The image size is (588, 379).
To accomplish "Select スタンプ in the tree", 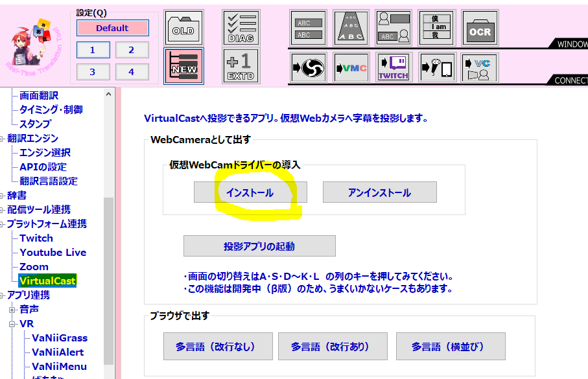I will [x=35, y=124].
